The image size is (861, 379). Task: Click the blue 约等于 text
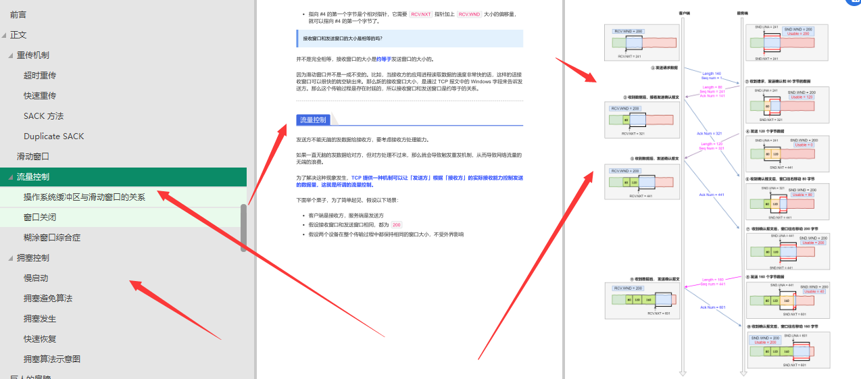383,59
